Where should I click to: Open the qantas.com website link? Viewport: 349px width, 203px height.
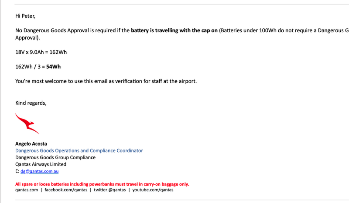point(27,190)
